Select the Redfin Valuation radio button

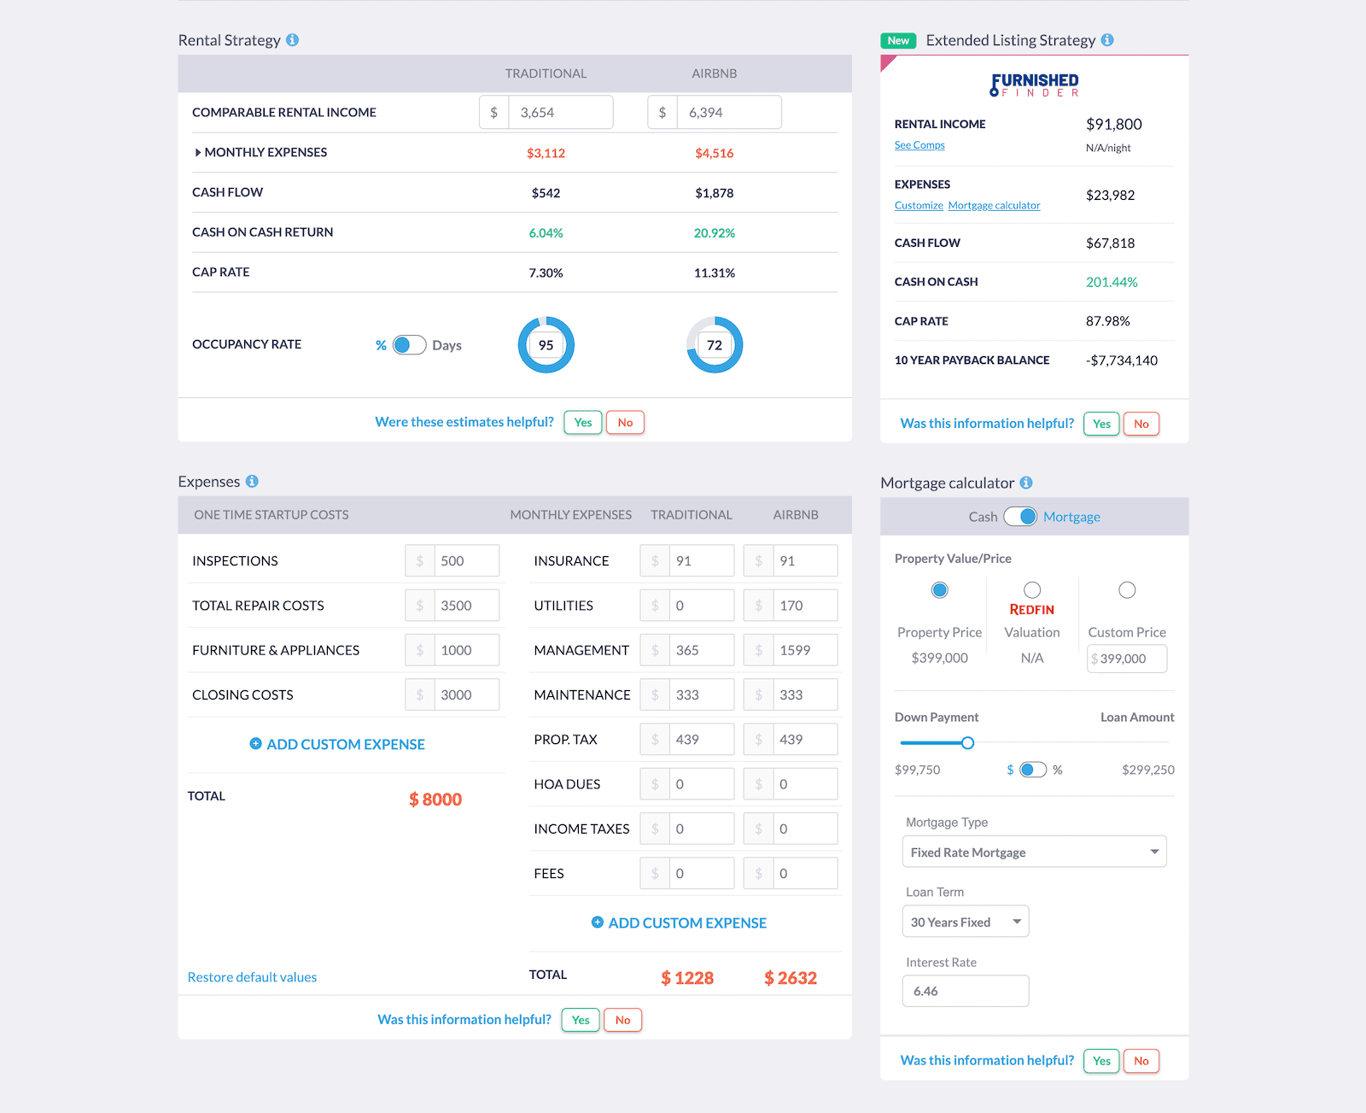point(1032,590)
